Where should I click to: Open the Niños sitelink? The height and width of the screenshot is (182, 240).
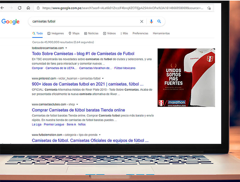click(x=82, y=125)
